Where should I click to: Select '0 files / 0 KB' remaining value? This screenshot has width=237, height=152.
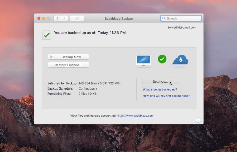click(x=87, y=94)
